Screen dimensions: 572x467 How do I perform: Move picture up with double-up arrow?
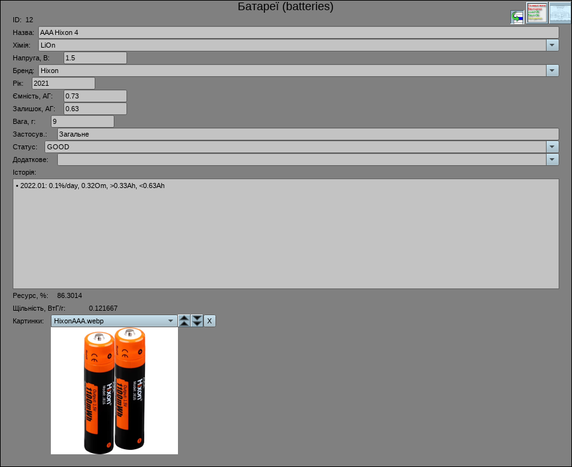tap(184, 321)
